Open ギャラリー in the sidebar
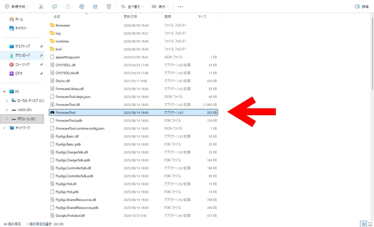The width and height of the screenshot is (374, 227). (18, 28)
